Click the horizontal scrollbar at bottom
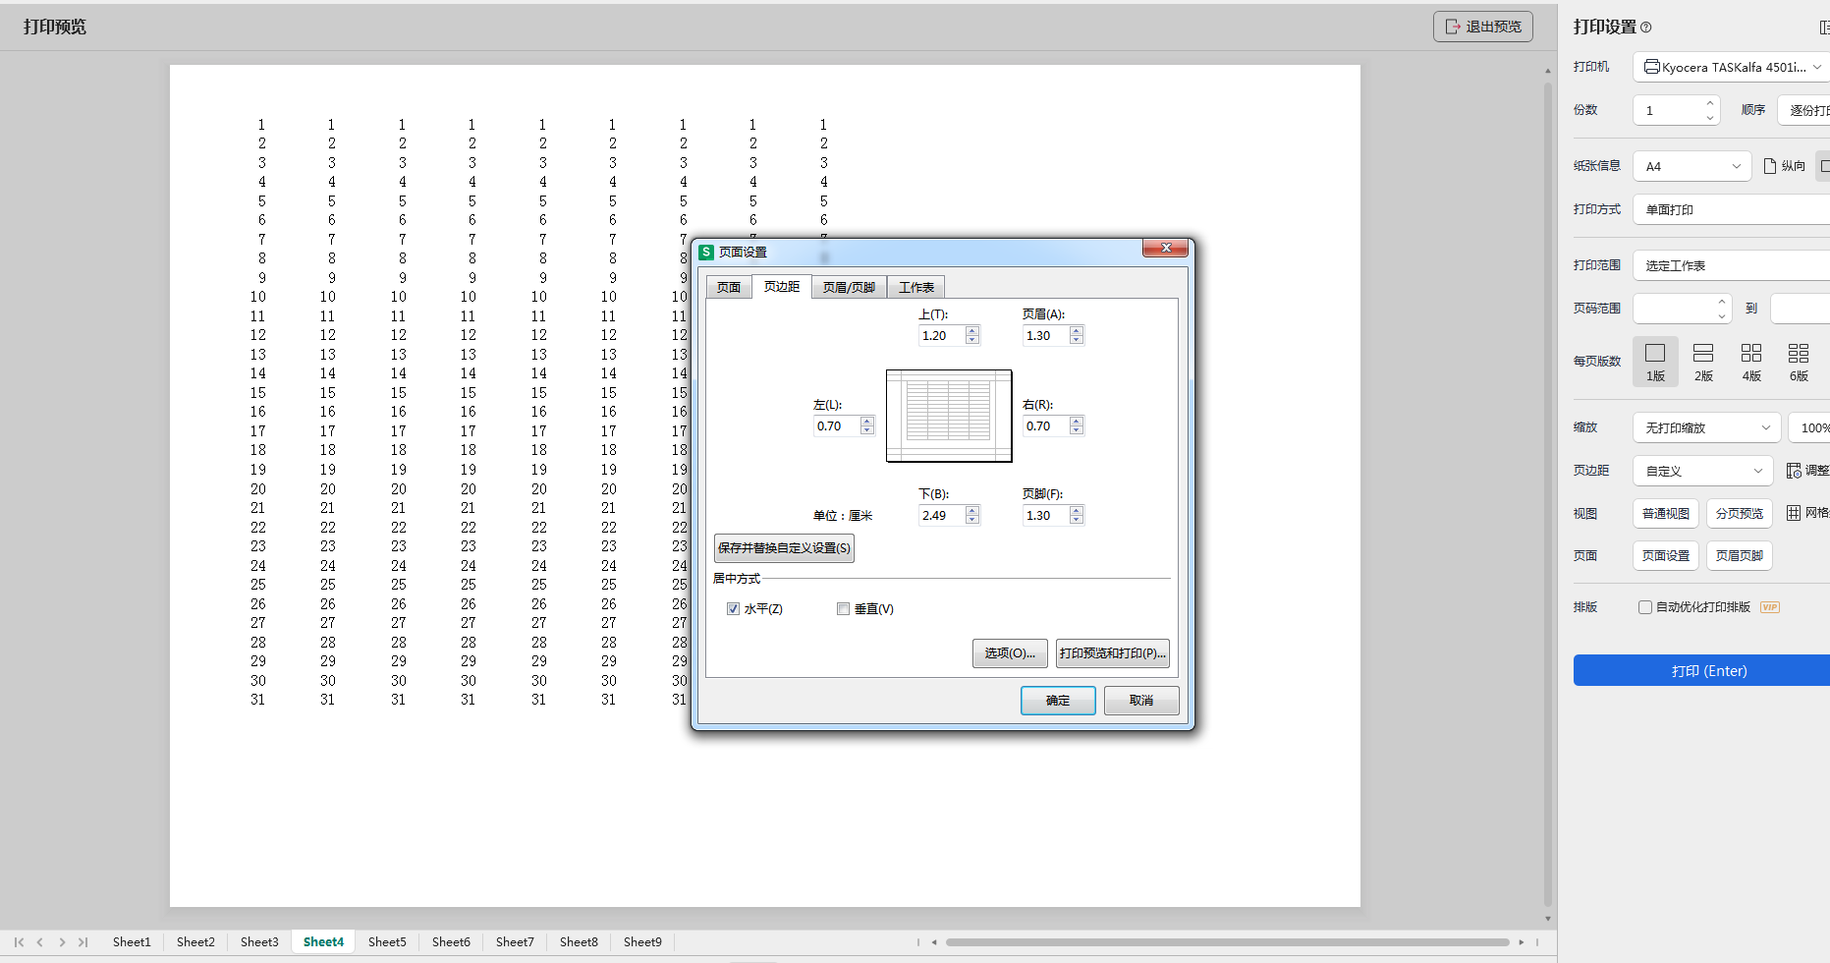Screen dimensions: 1830x963 [1228, 941]
